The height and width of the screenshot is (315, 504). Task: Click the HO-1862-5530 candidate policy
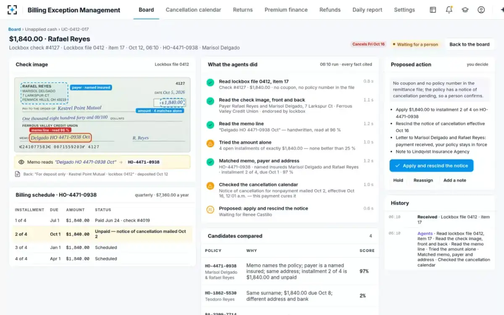click(220, 293)
